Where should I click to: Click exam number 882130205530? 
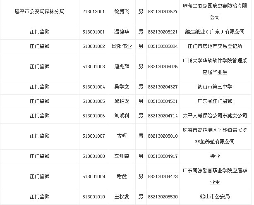click(163, 197)
